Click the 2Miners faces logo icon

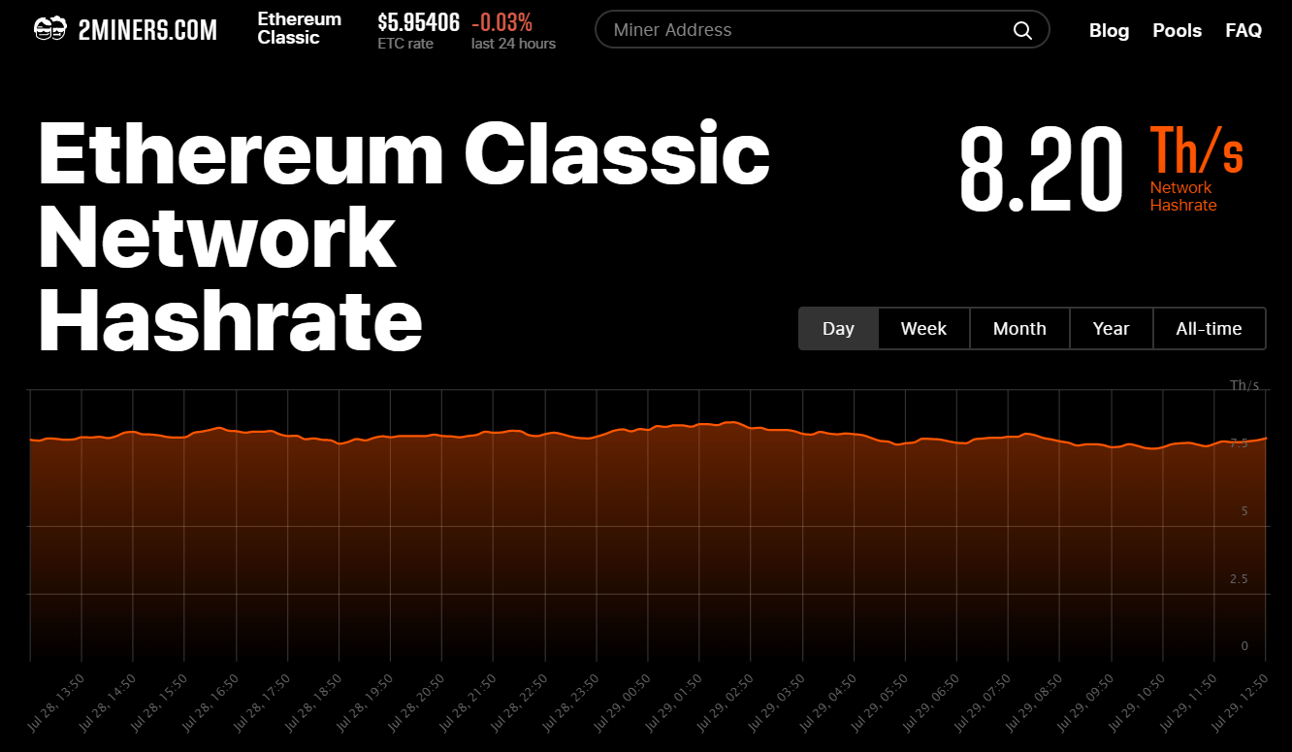coord(49,30)
